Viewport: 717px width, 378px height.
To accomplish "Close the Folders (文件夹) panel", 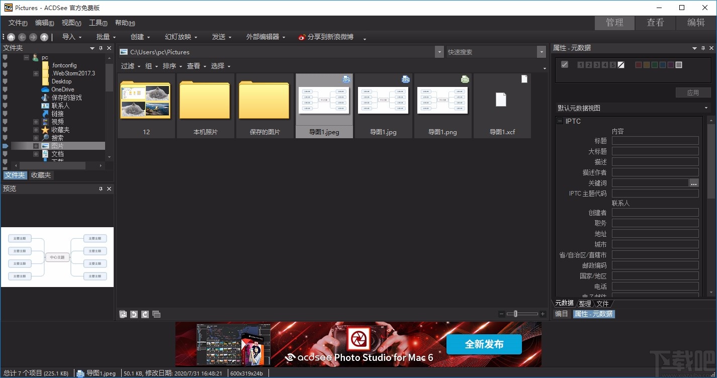I will (x=109, y=48).
